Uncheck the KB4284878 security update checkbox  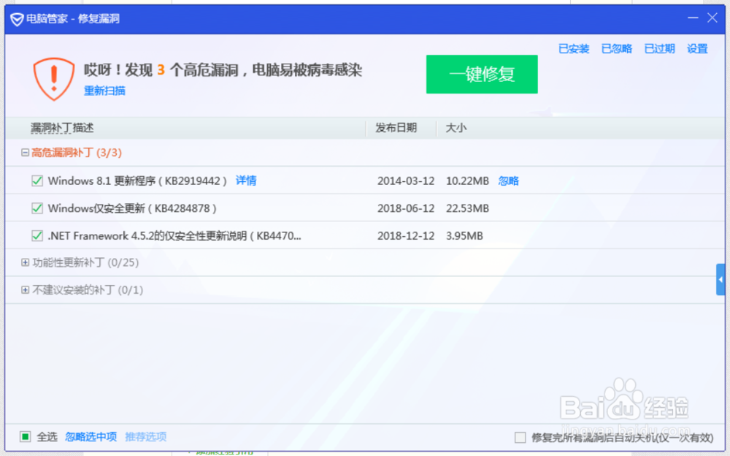point(37,208)
